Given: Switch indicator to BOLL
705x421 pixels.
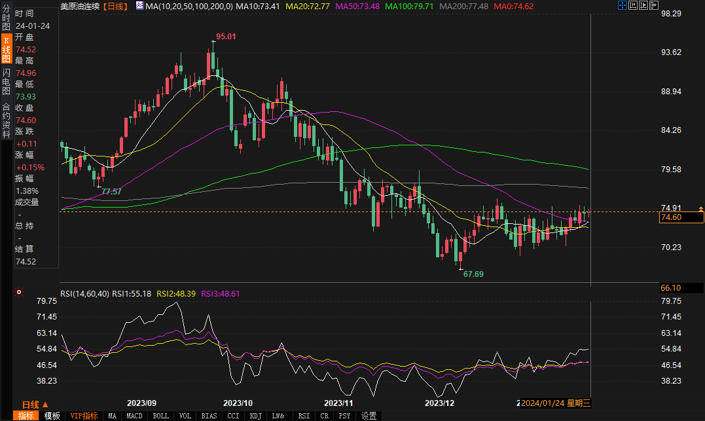Looking at the screenshot, I should [160, 416].
